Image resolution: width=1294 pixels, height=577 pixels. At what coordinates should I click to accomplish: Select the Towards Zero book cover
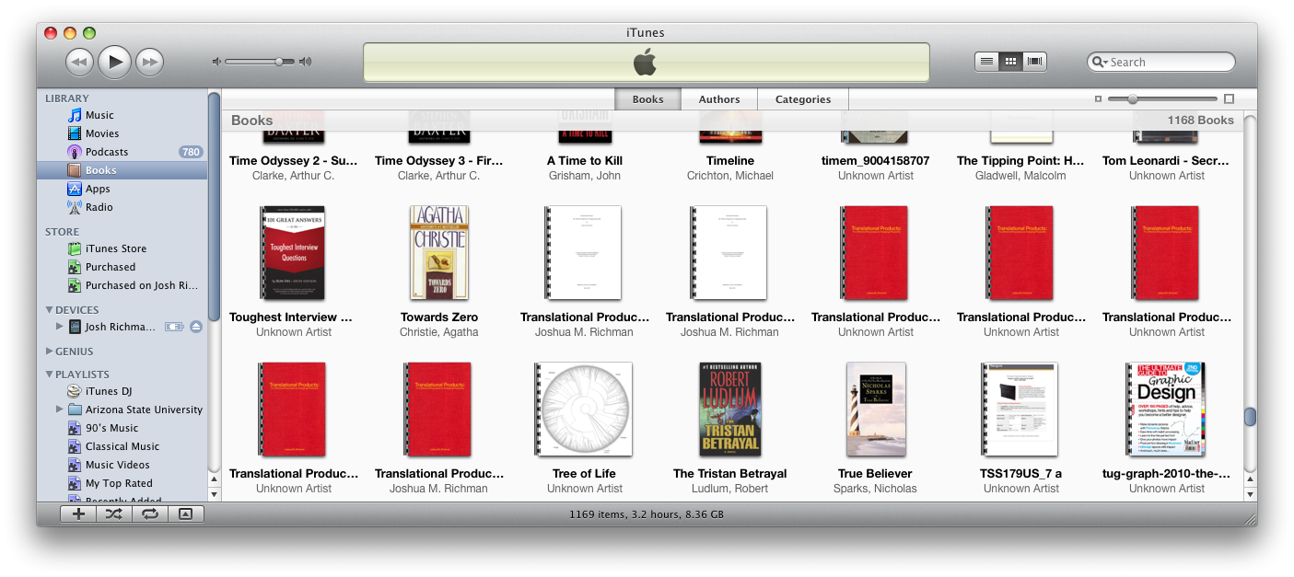(439, 253)
